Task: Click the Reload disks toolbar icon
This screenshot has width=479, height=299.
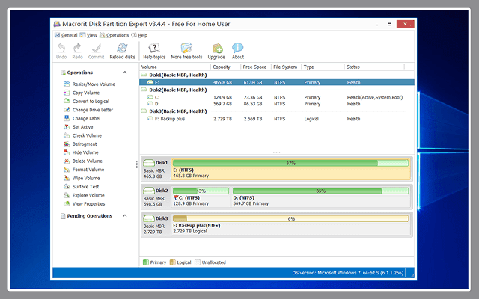Action: 122,49
